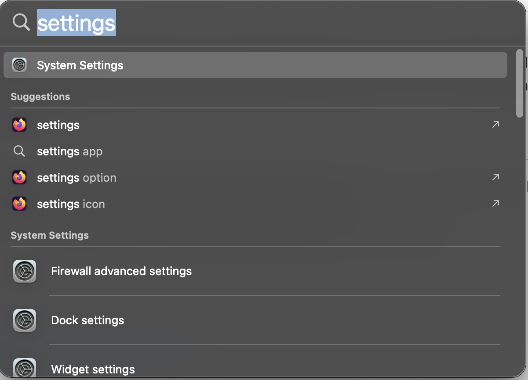528x380 pixels.
Task: Click the arrow beside settings option
Action: pos(495,177)
